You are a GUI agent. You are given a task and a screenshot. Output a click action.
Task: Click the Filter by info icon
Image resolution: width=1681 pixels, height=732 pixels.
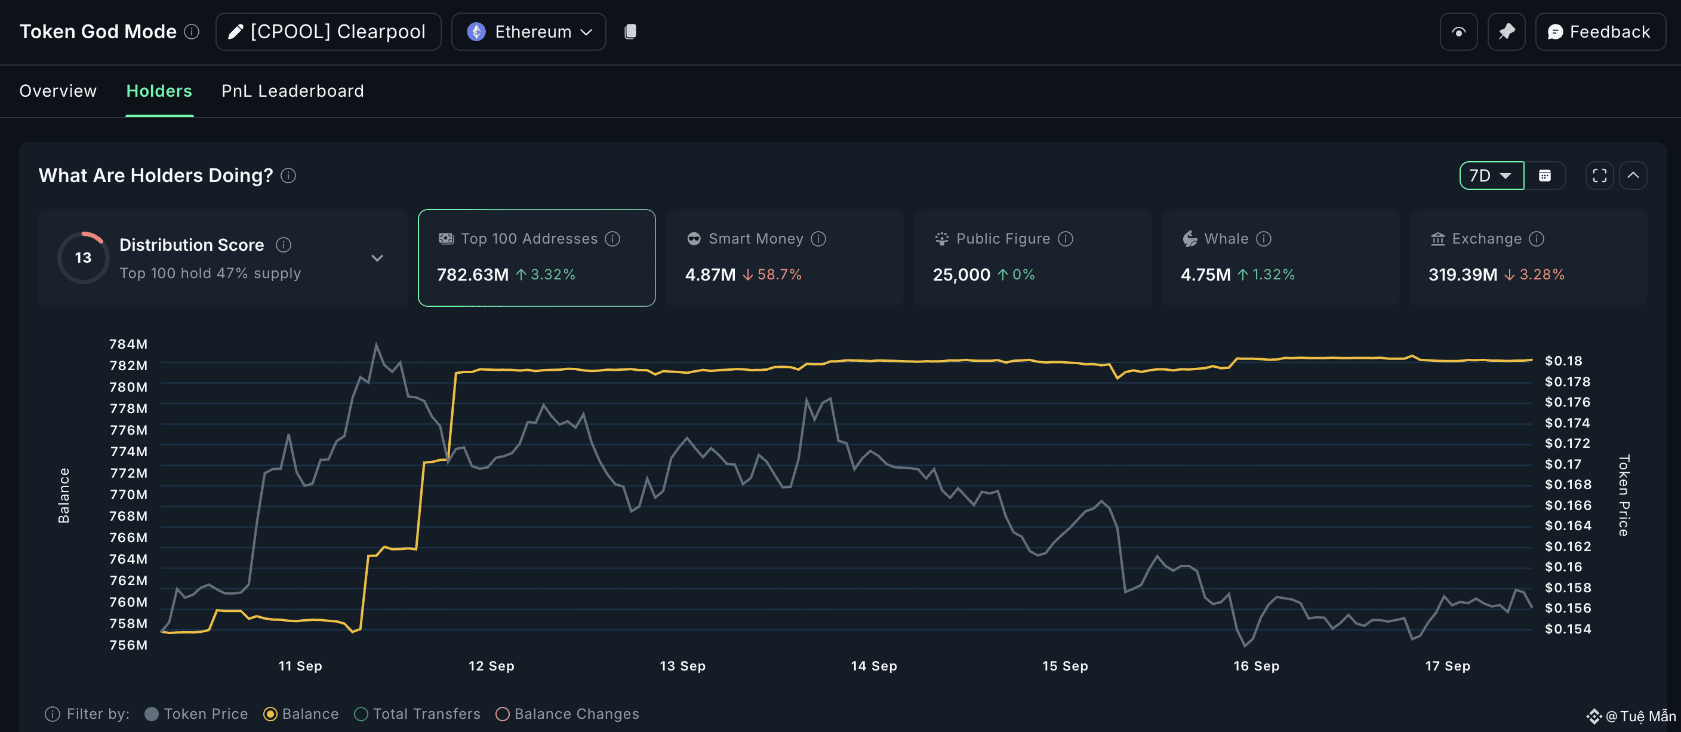[52, 713]
